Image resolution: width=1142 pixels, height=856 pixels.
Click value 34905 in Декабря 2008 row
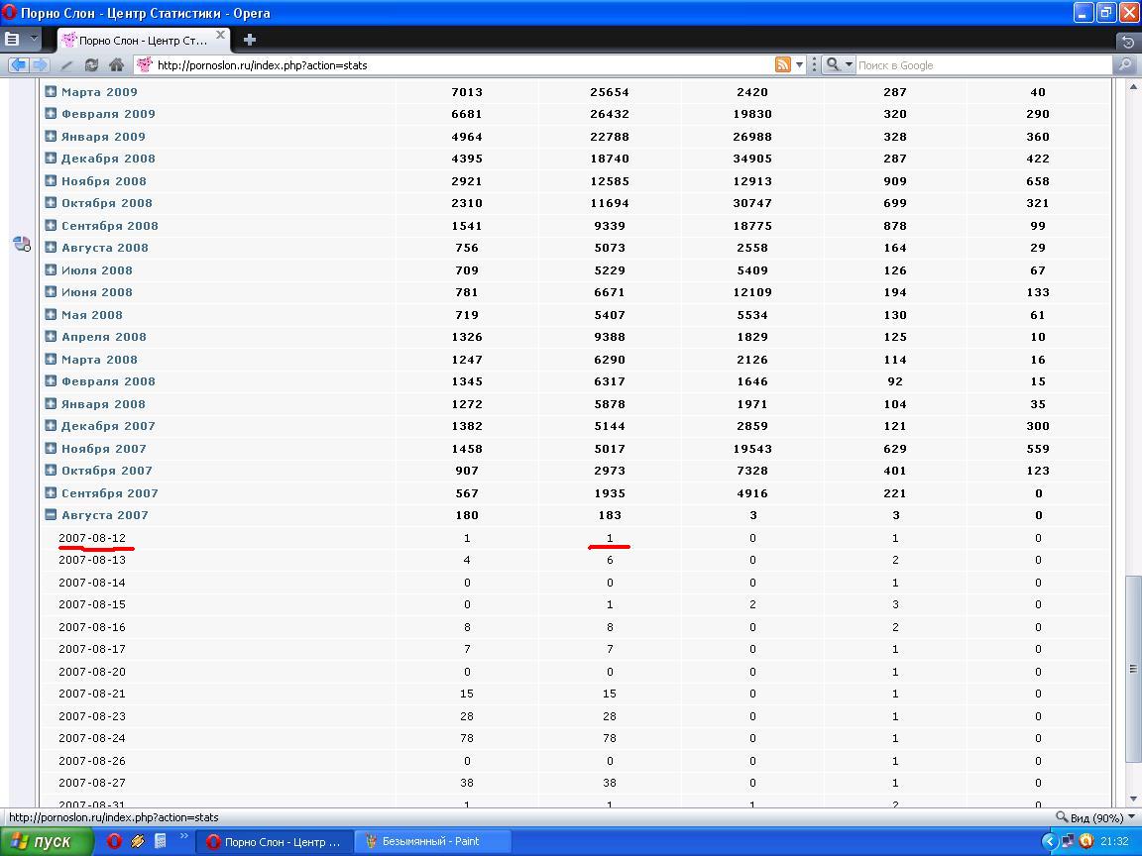point(752,158)
